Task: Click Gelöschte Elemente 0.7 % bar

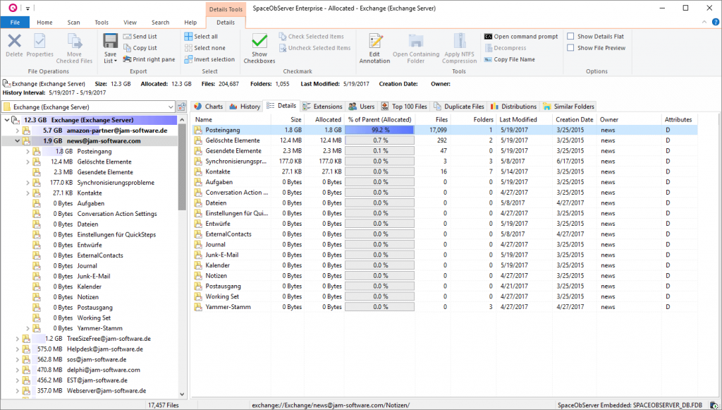Action: (380, 140)
